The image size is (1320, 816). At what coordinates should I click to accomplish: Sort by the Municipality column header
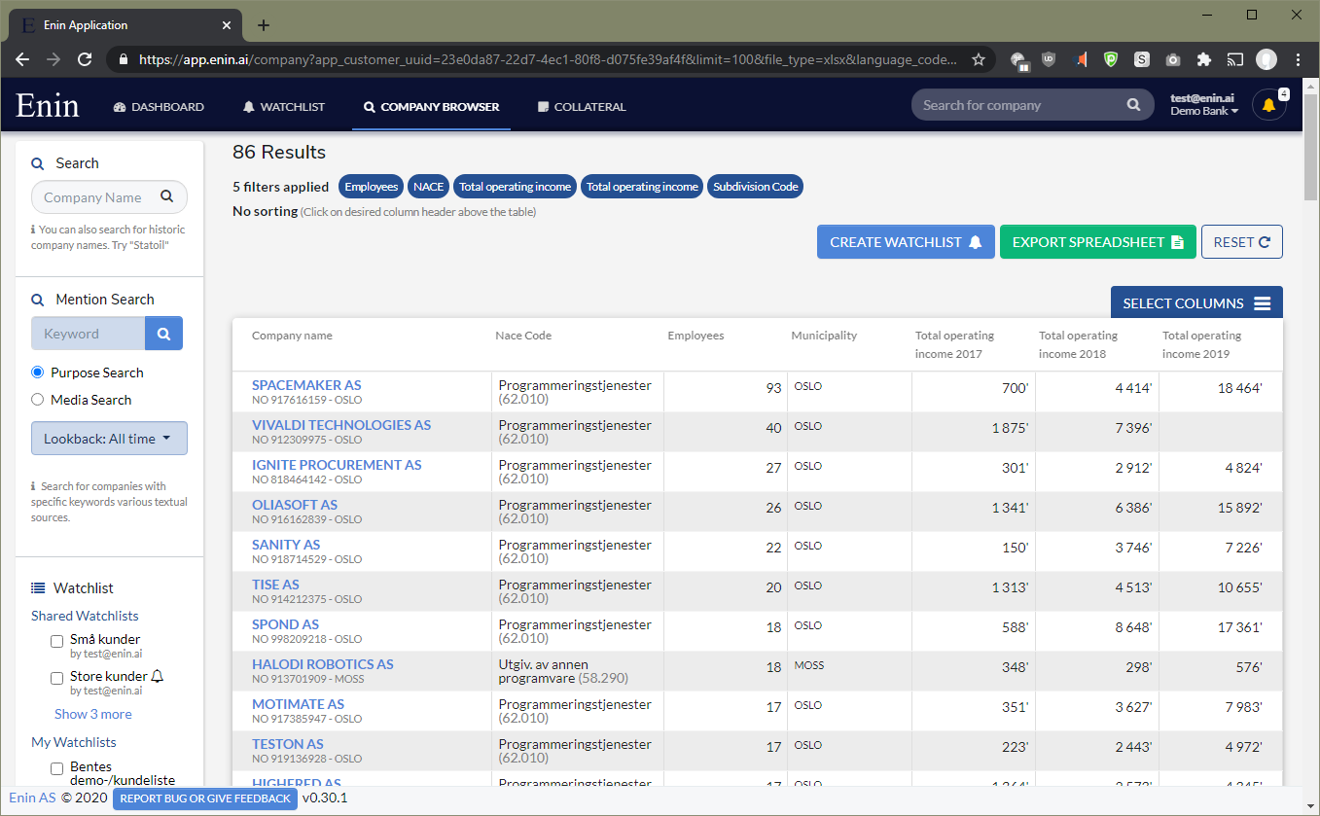pyautogui.click(x=824, y=336)
